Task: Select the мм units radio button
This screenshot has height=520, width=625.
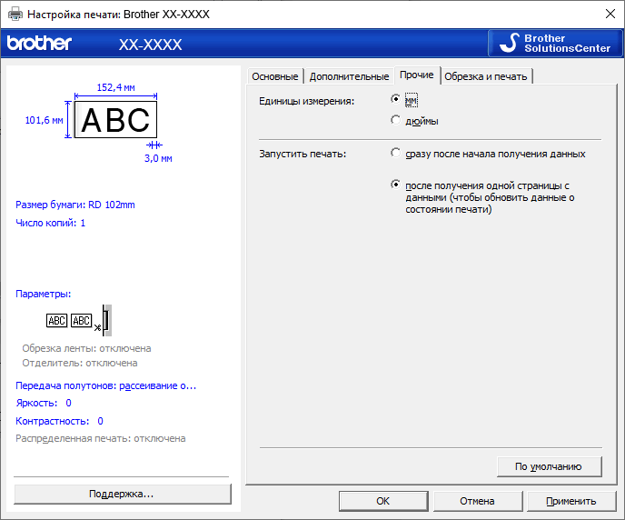Action: click(x=395, y=100)
